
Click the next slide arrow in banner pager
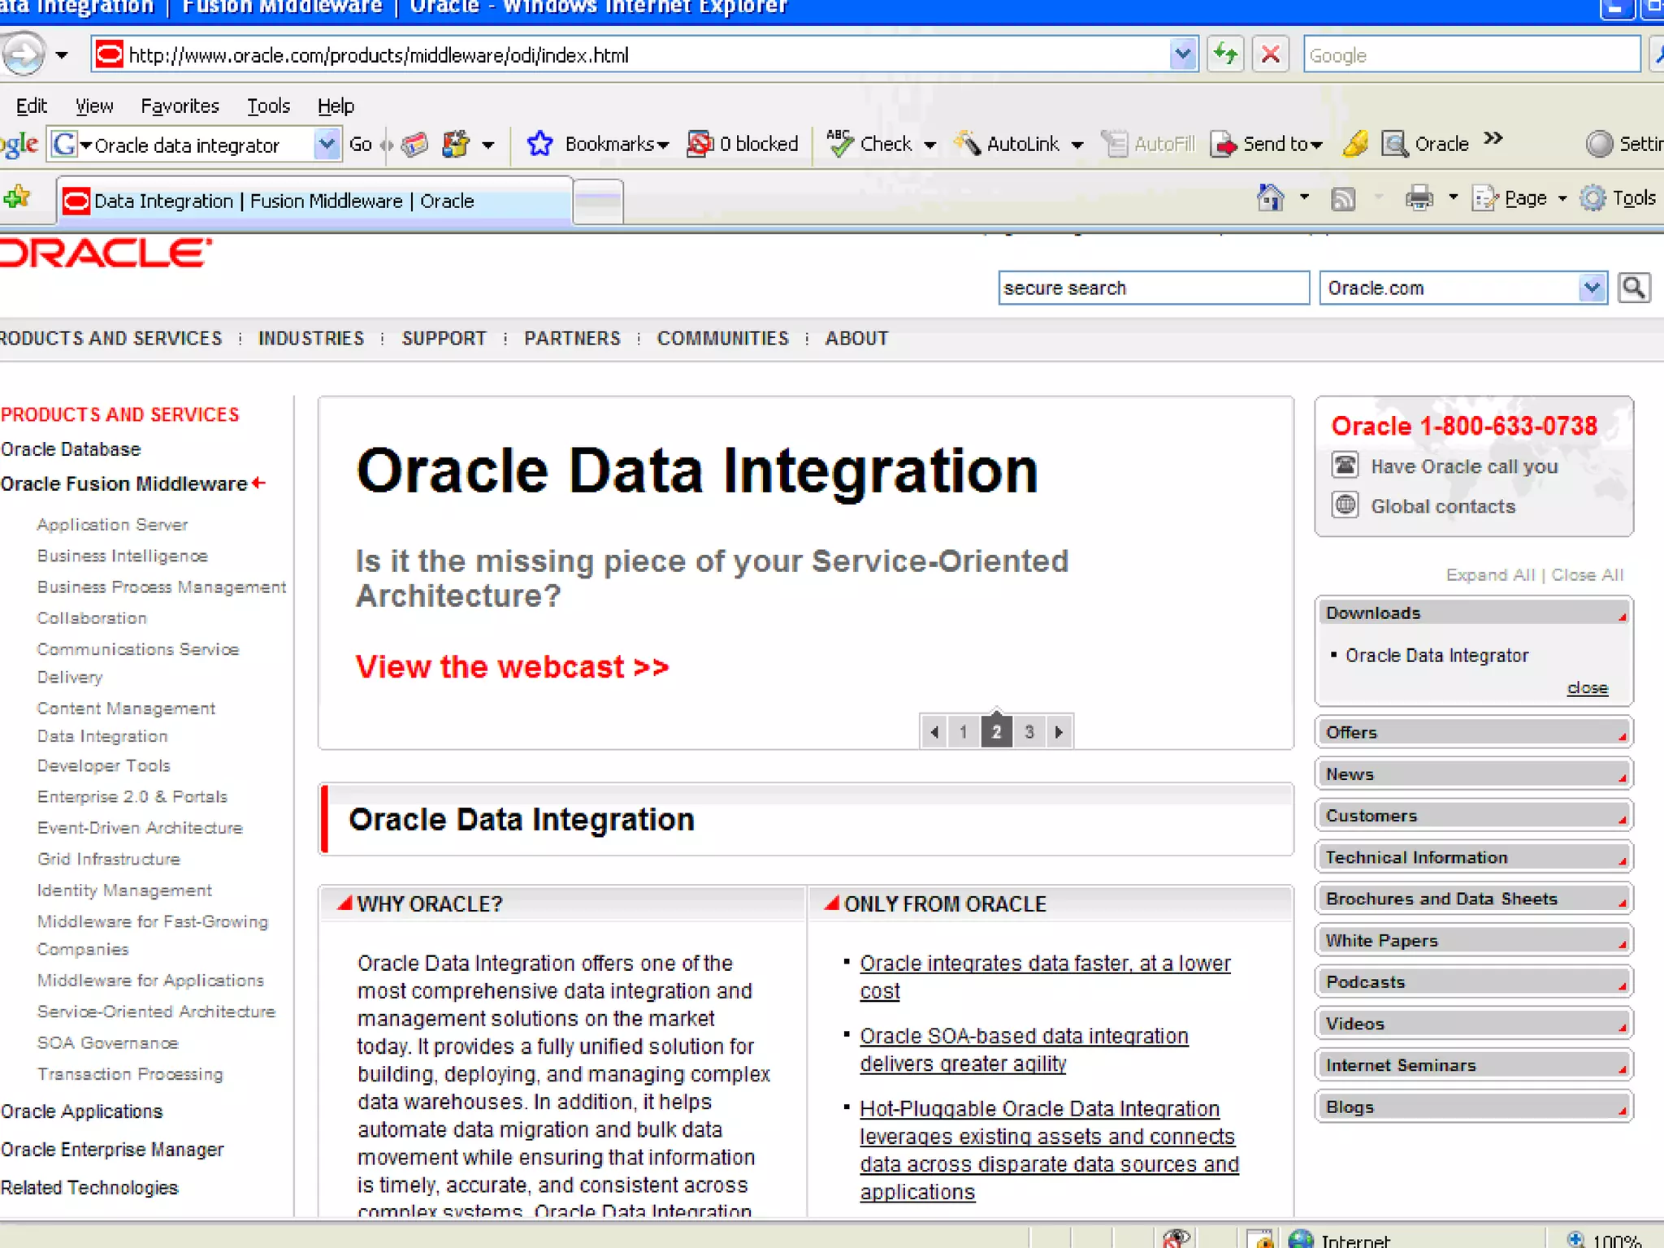coord(1059,732)
